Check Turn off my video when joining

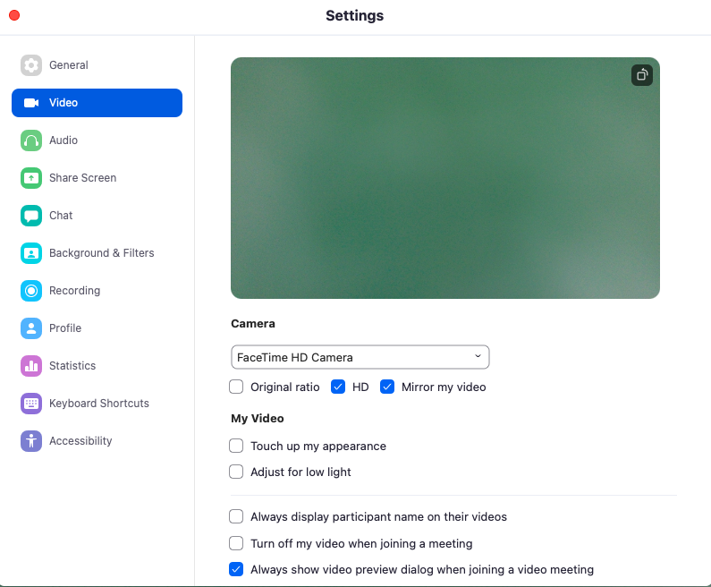point(236,543)
